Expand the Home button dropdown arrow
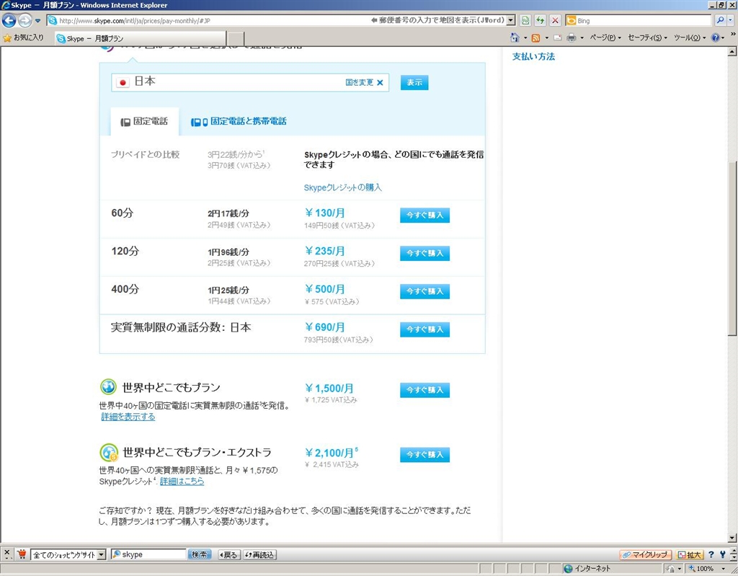 point(525,37)
